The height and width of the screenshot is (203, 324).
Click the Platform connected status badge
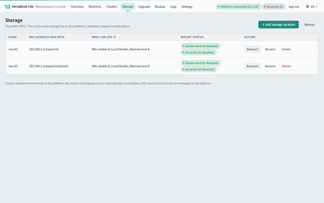(238, 7)
